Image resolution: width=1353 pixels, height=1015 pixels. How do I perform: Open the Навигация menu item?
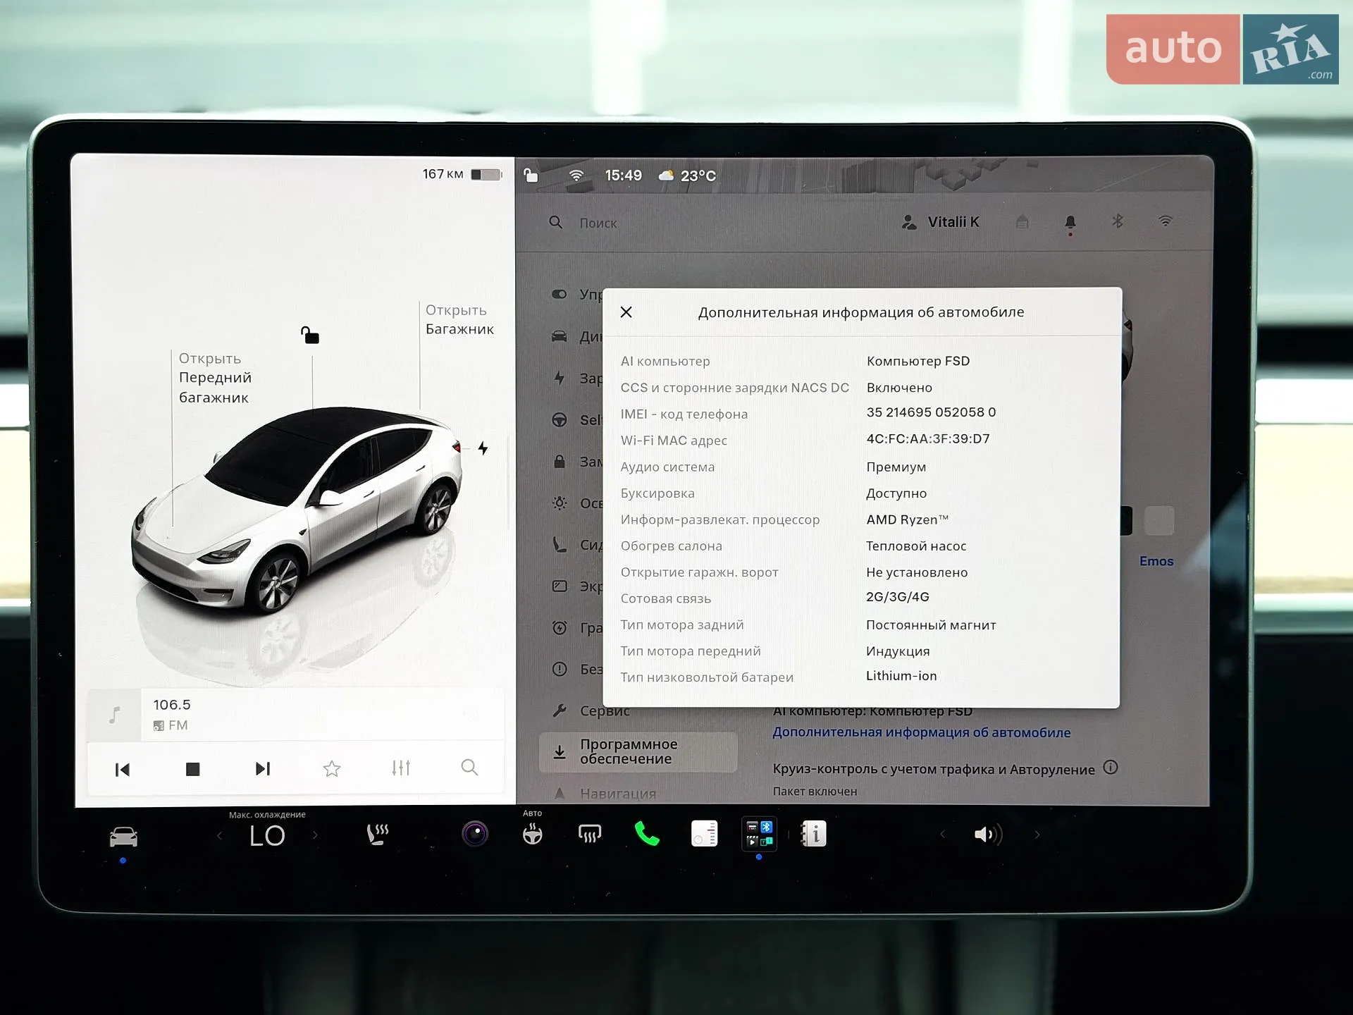pyautogui.click(x=604, y=794)
